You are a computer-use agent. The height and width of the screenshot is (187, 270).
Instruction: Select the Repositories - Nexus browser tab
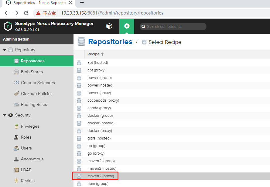pos(39,3)
